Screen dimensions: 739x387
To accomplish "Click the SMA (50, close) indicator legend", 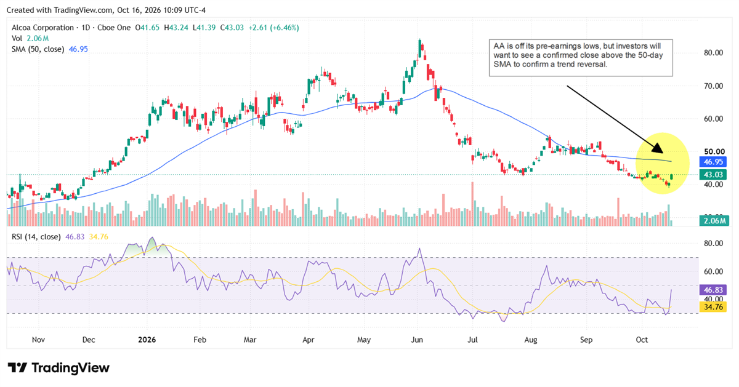I will tap(51, 49).
